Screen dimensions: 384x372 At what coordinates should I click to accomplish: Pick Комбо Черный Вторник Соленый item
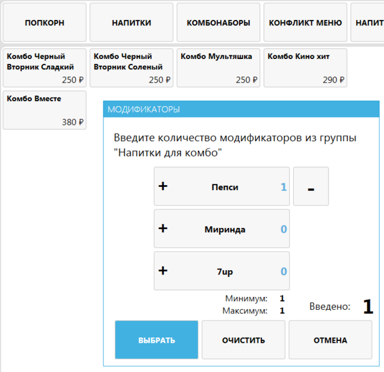click(x=131, y=68)
